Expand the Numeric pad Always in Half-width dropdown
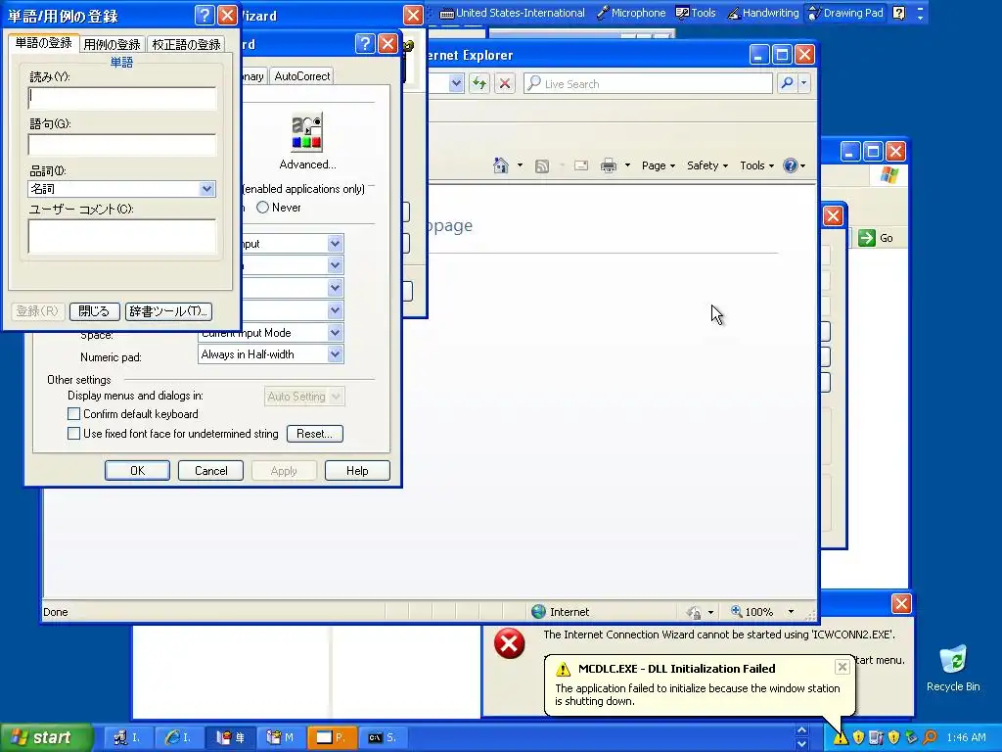The height and width of the screenshot is (752, 1002). click(x=335, y=354)
